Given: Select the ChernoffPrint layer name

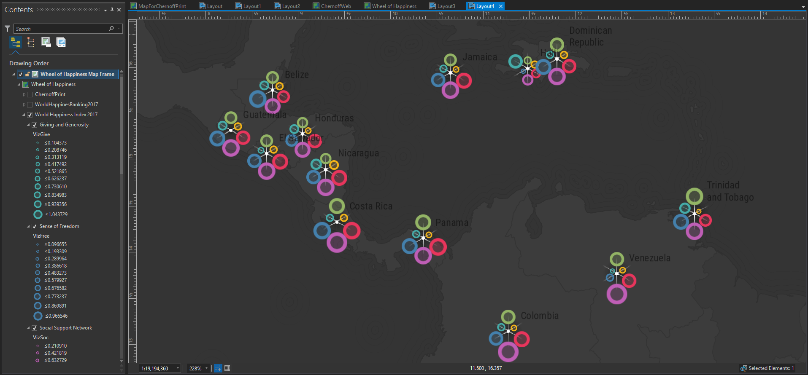Looking at the screenshot, I should [50, 94].
